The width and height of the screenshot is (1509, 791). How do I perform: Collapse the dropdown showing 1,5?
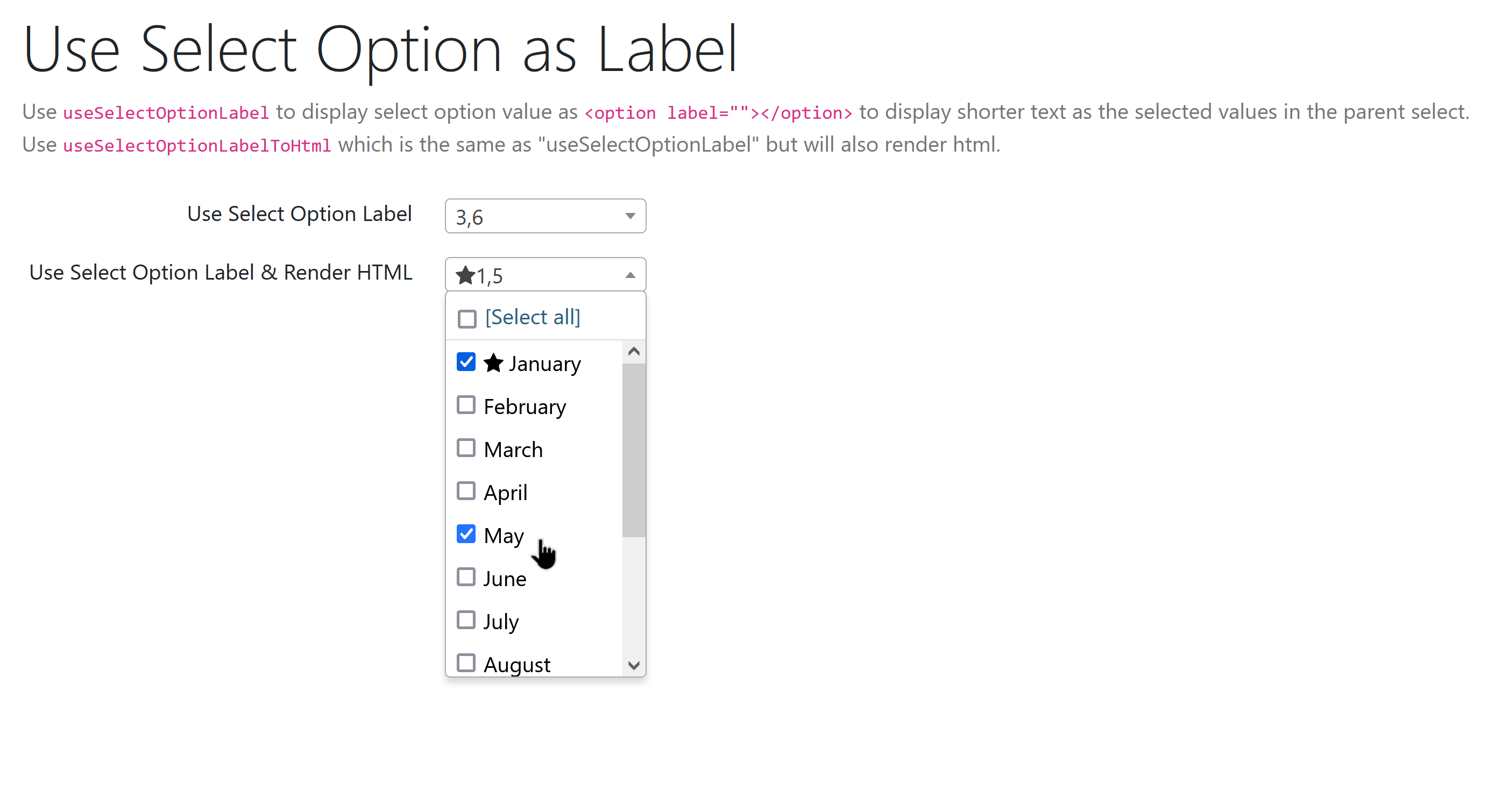click(545, 275)
